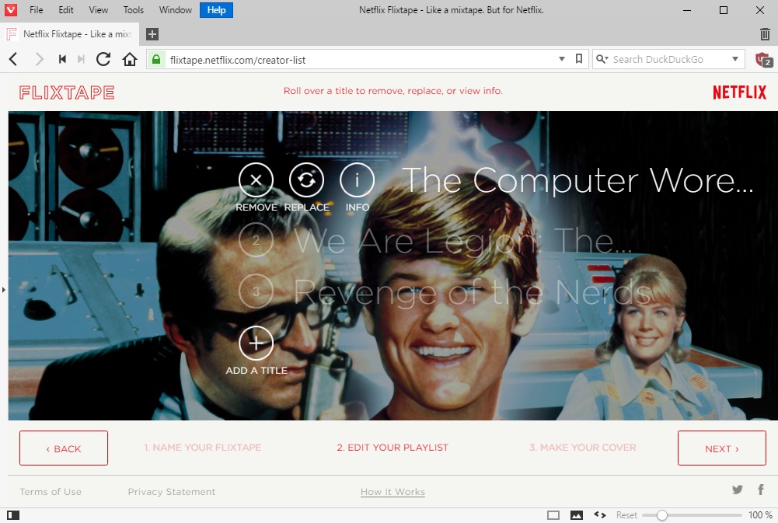Select step 2 Edit Your Playlist
Viewport: 778px width, 523px height.
392,448
